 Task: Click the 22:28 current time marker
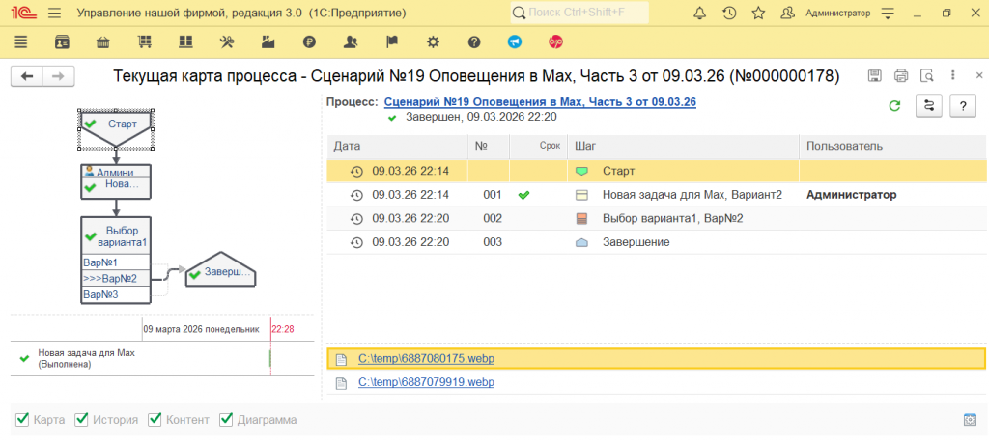click(x=283, y=329)
